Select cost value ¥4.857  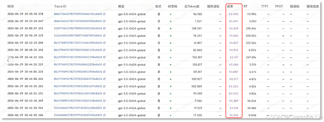point(233,43)
